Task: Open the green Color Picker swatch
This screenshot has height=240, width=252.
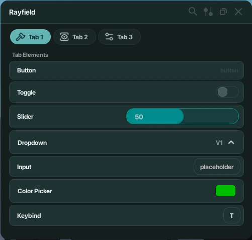Action: coord(225,191)
